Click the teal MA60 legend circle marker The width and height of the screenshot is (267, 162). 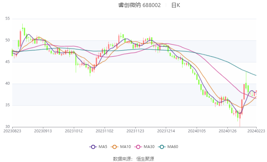[162, 147]
